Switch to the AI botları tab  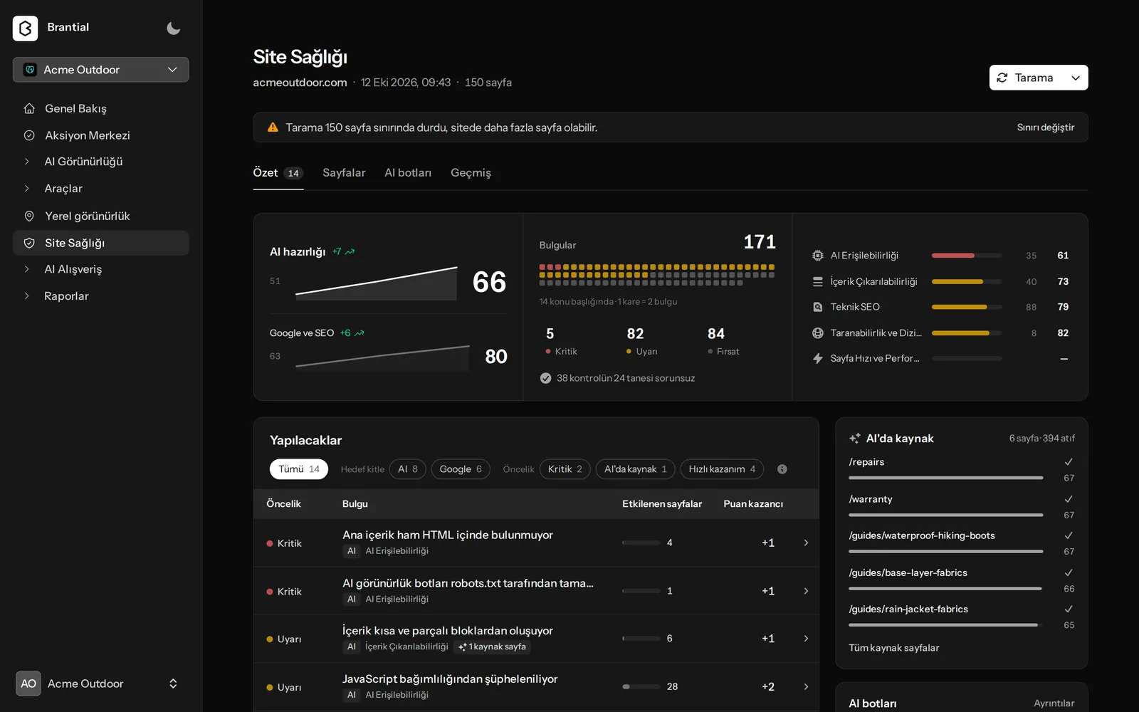[408, 173]
